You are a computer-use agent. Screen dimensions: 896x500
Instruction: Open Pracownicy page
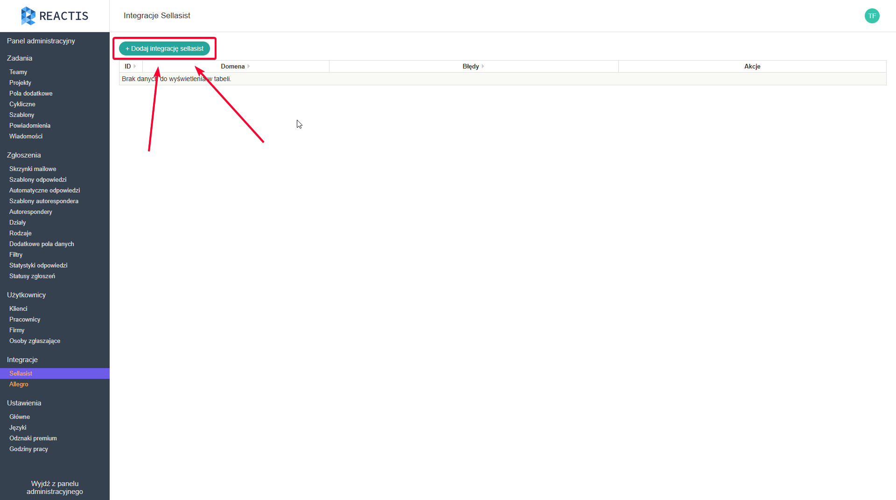coord(25,319)
